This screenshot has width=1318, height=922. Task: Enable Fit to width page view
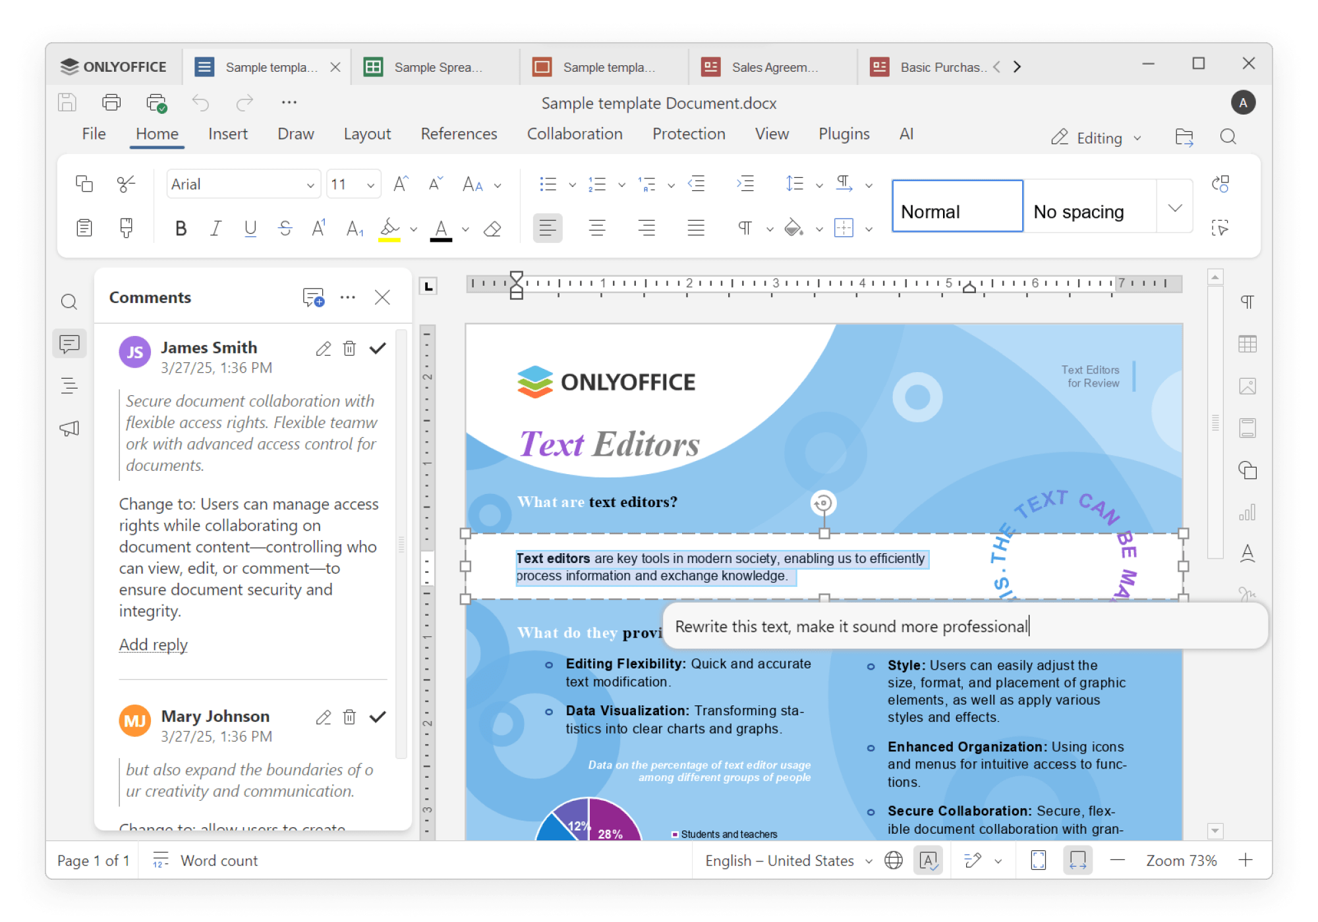[1079, 860]
